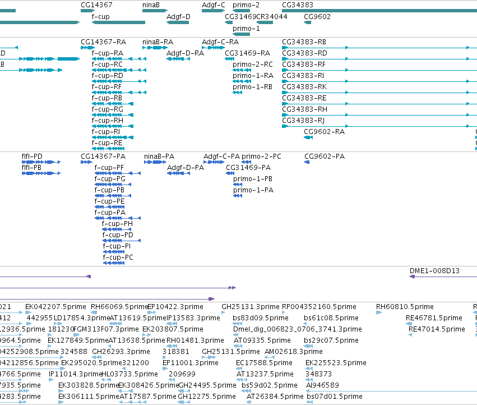
Task: Click protein ninaB-PA
Action: 159,157
